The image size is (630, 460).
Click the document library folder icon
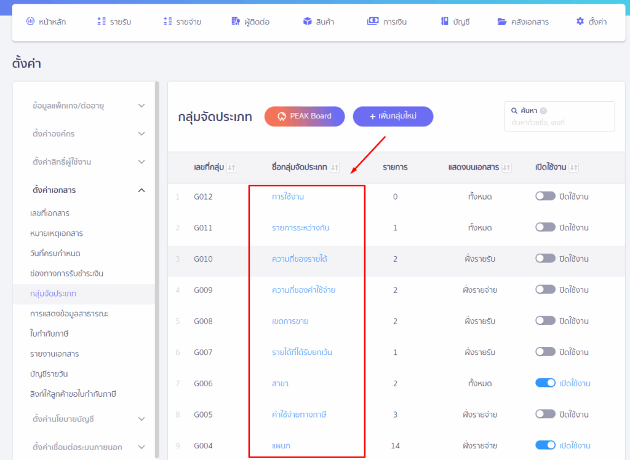click(x=501, y=21)
